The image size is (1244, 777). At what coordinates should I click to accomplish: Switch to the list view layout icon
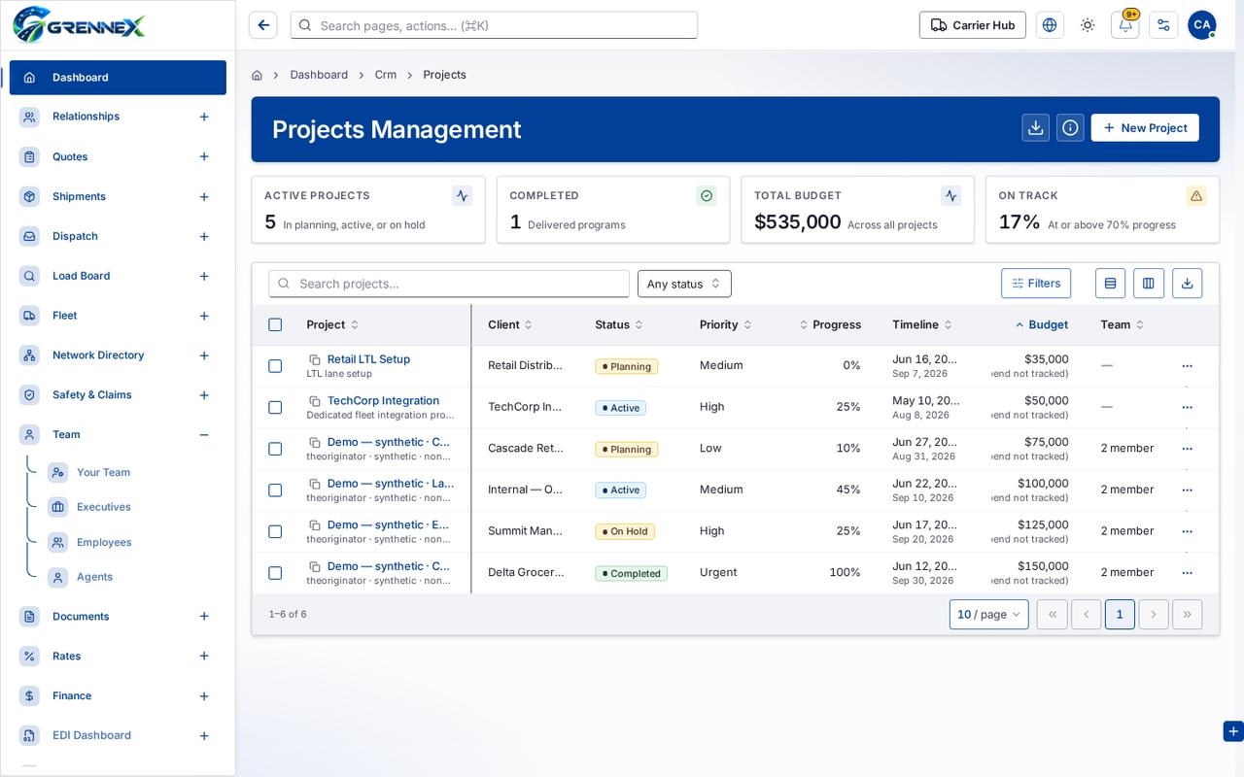[x=1110, y=283]
